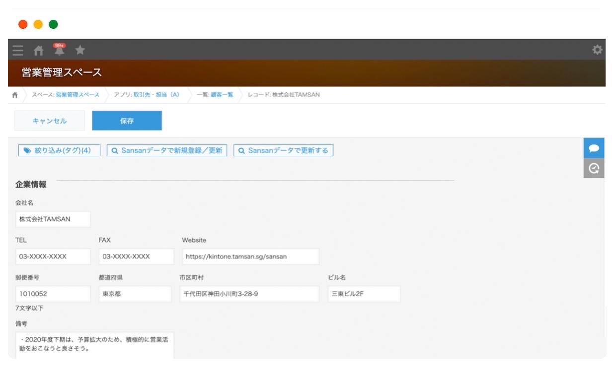Click the 営業管理スペース space title
This screenshot has width=616, height=377.
point(62,72)
